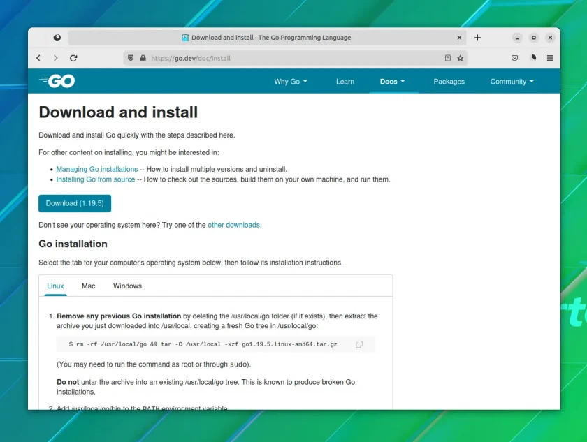
Task: Open the Managing Go installations link
Action: click(x=97, y=169)
